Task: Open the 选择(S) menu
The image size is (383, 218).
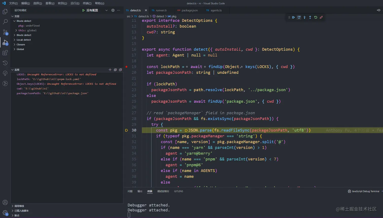Action: [38, 3]
